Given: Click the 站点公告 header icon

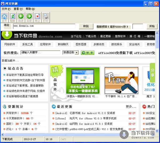Looking at the screenshot, I should pos(5,68).
